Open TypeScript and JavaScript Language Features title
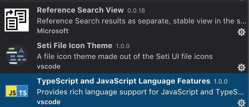The image size is (249, 107). [x=124, y=81]
